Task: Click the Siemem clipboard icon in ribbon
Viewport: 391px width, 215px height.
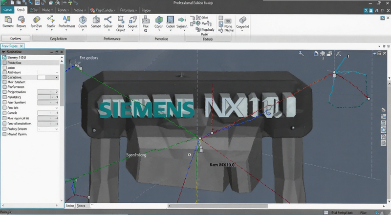Action: 8,20
